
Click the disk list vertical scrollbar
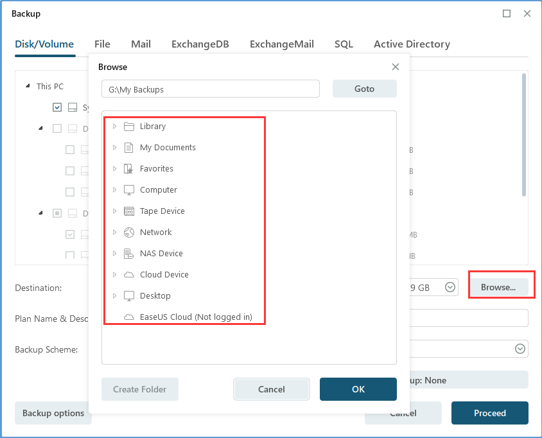coord(524,135)
